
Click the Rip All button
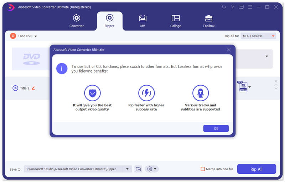point(256,169)
